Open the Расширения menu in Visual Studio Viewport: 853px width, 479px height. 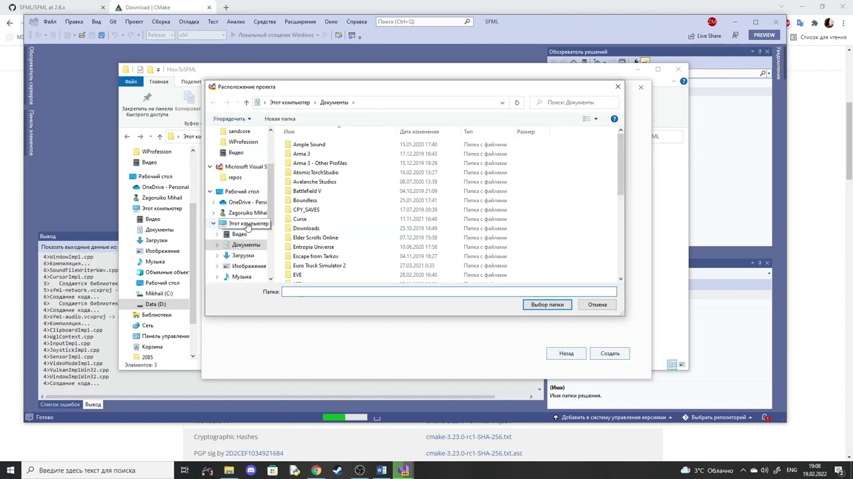[300, 21]
